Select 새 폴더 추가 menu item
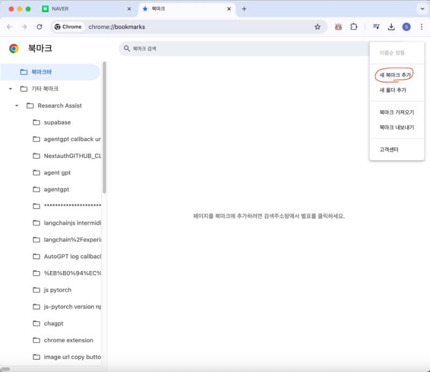Image resolution: width=430 pixels, height=372 pixels. click(x=392, y=90)
